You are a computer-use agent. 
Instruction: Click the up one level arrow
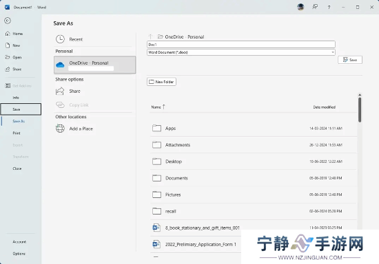click(x=151, y=36)
